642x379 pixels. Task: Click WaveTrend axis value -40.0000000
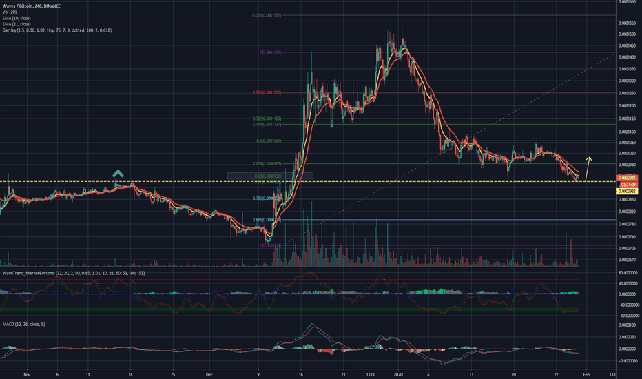(x=628, y=305)
